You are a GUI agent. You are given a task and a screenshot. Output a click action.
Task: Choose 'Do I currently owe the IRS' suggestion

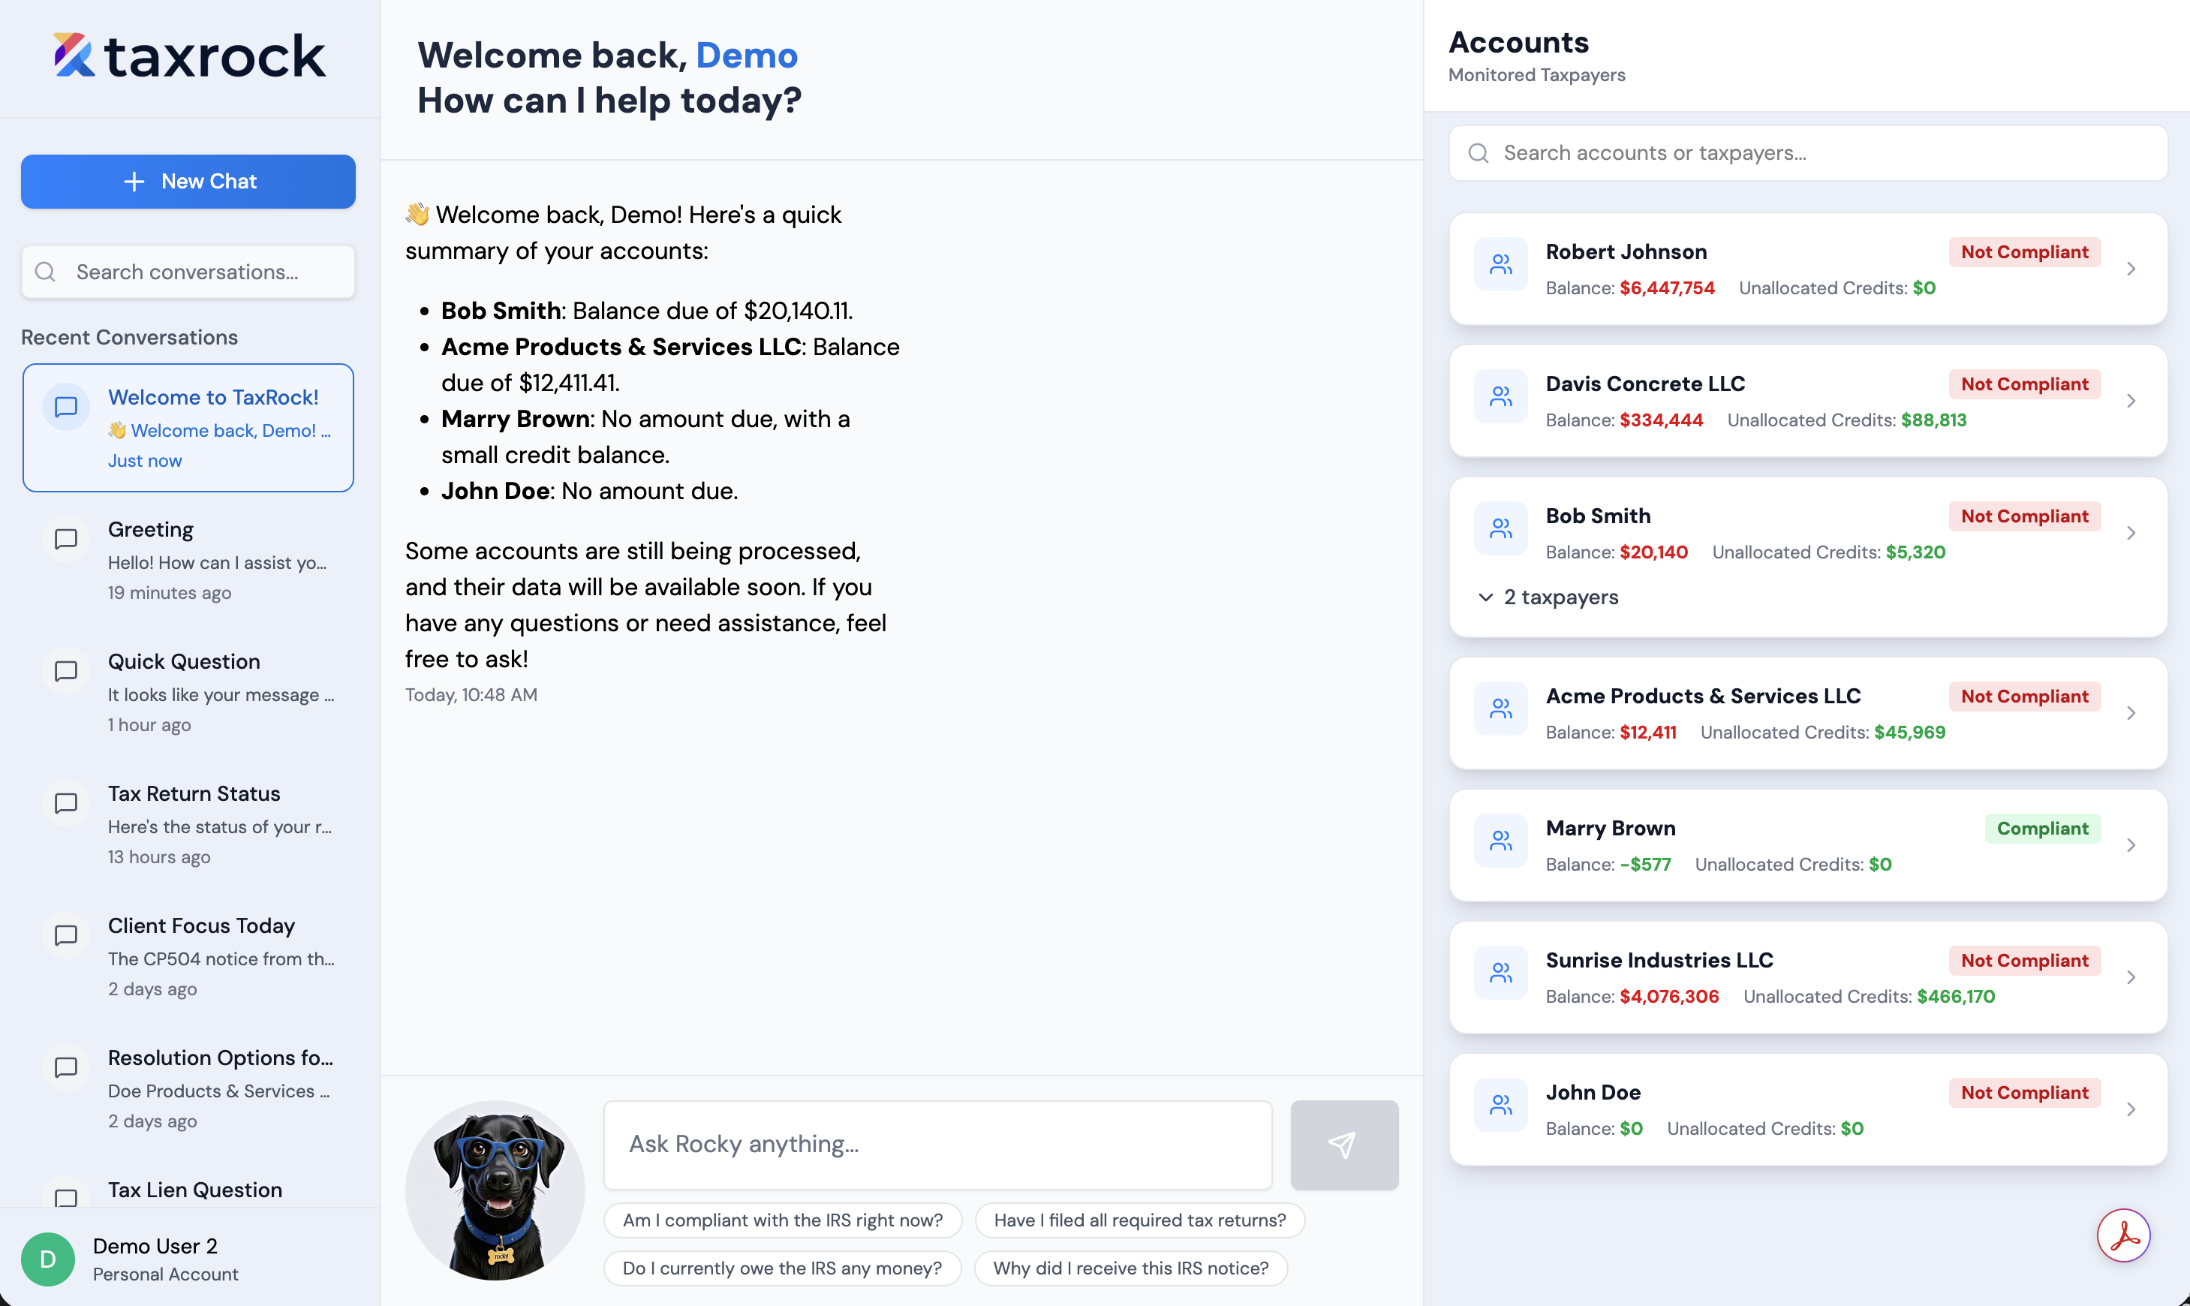point(782,1269)
